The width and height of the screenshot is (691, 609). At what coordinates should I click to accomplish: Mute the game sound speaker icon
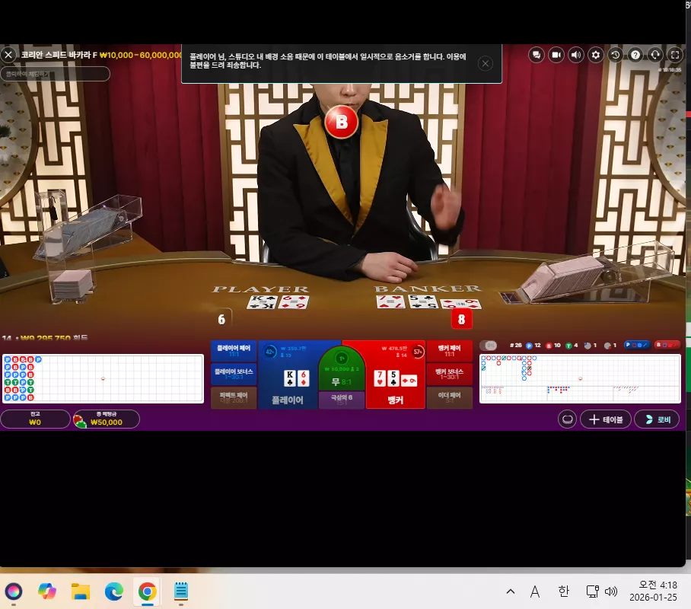[x=576, y=55]
